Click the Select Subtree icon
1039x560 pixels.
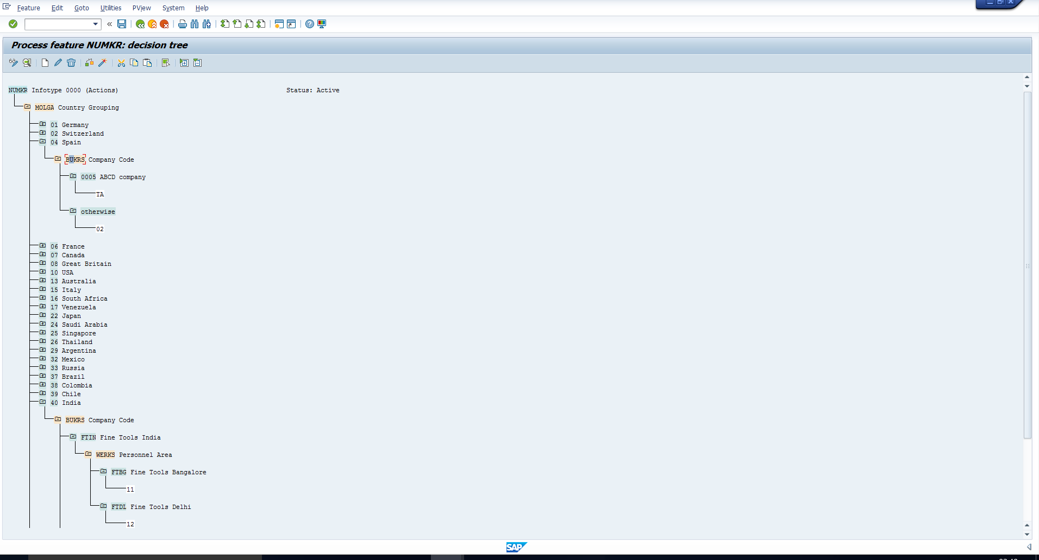tap(166, 63)
